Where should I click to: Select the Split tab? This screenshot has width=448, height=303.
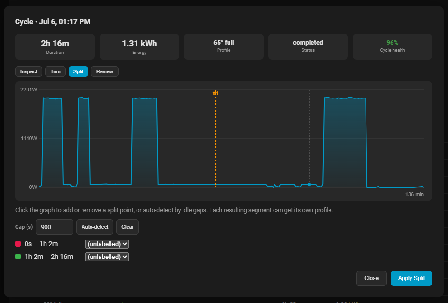(x=78, y=71)
